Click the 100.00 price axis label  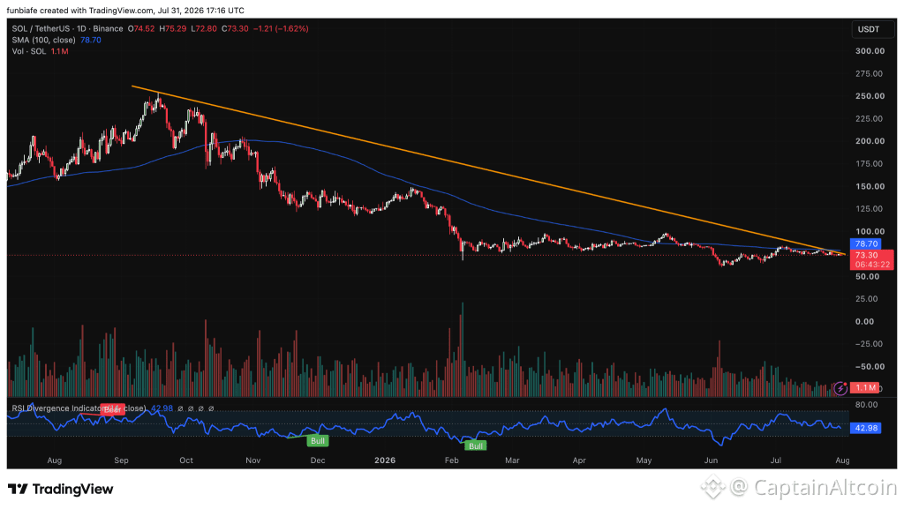(x=870, y=231)
